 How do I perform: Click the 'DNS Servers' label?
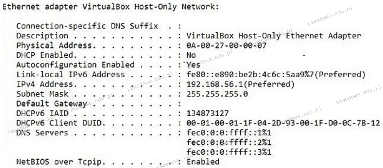pyautogui.click(x=42, y=133)
